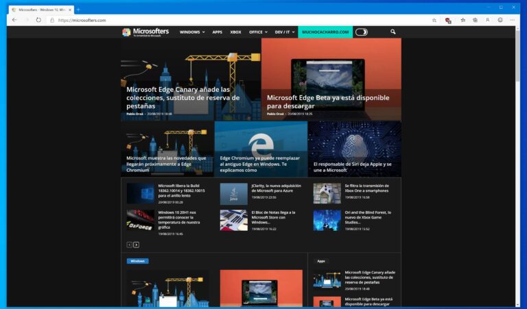Open the APPS menu item

217,32
